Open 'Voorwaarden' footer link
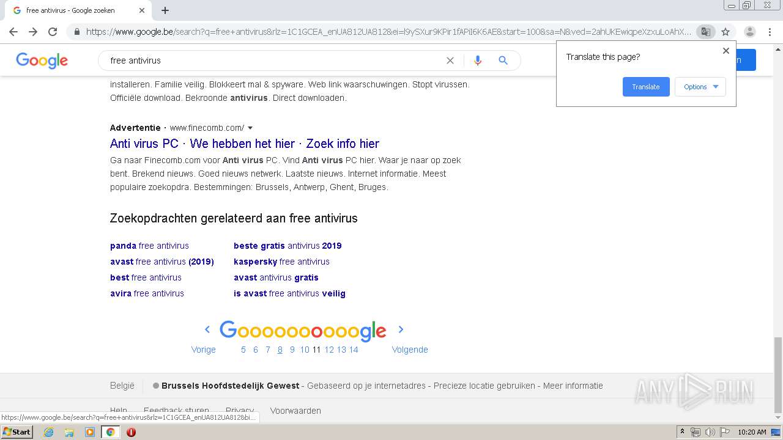 tap(295, 411)
